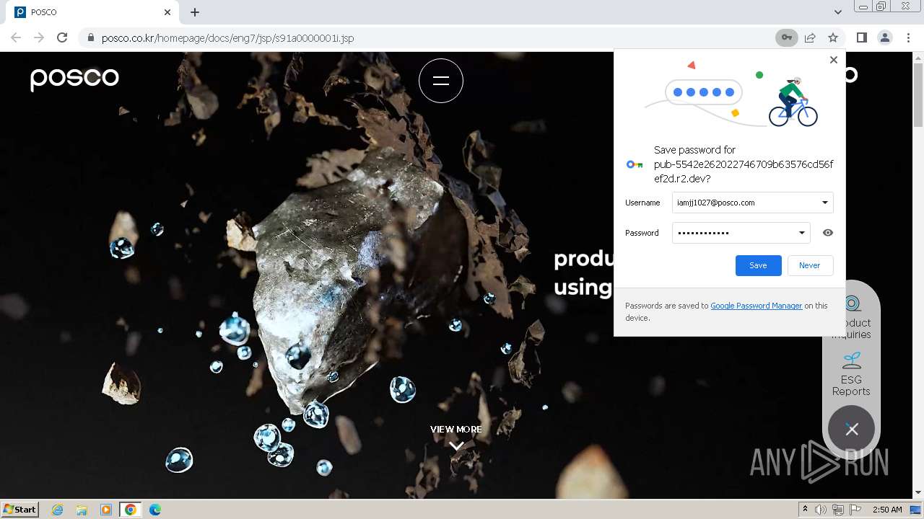
Task: Choose Never for saving password
Action: tap(810, 265)
